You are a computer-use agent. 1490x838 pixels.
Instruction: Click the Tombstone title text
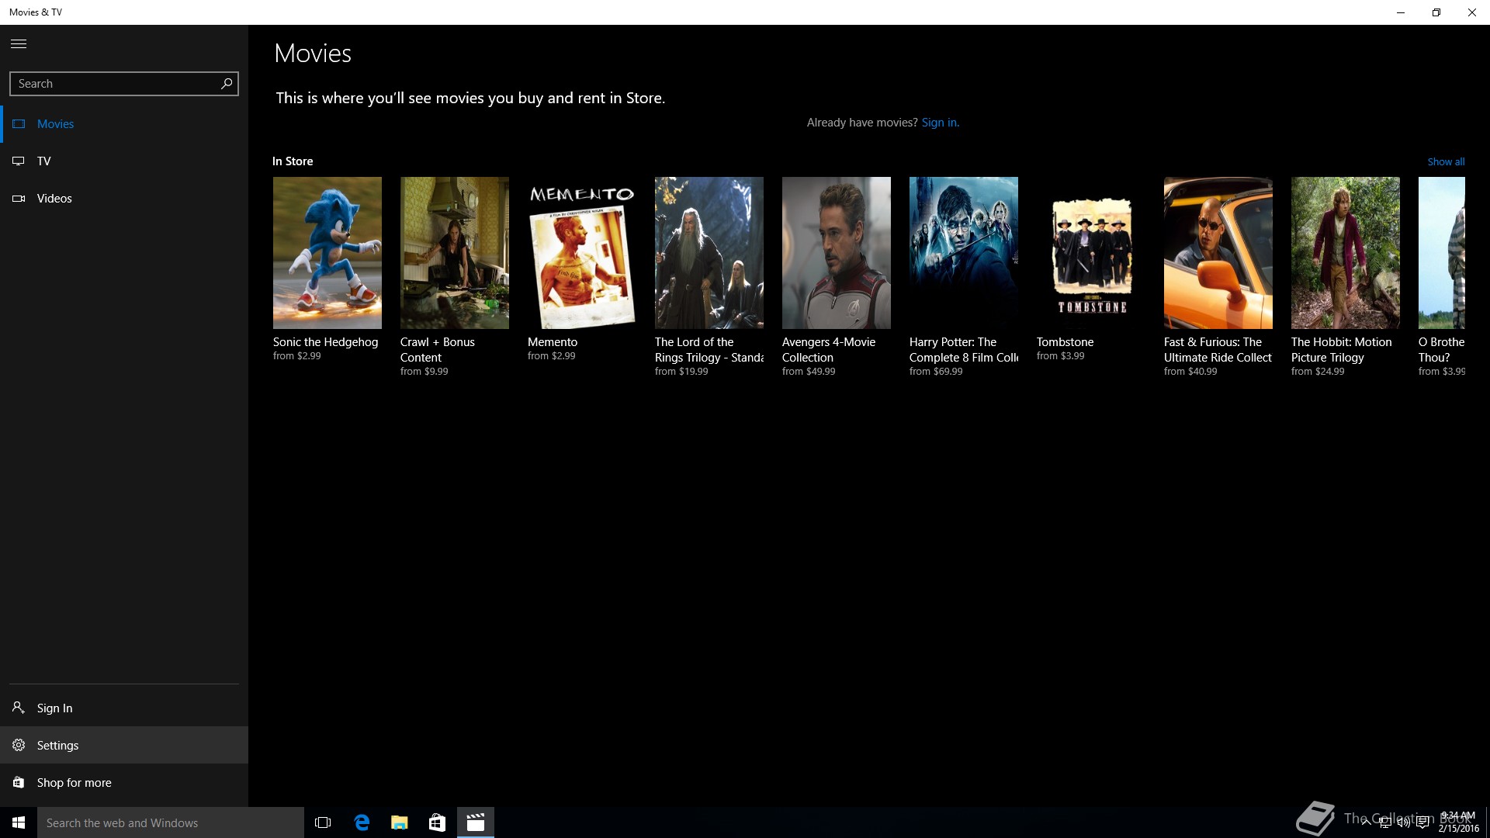point(1066,342)
